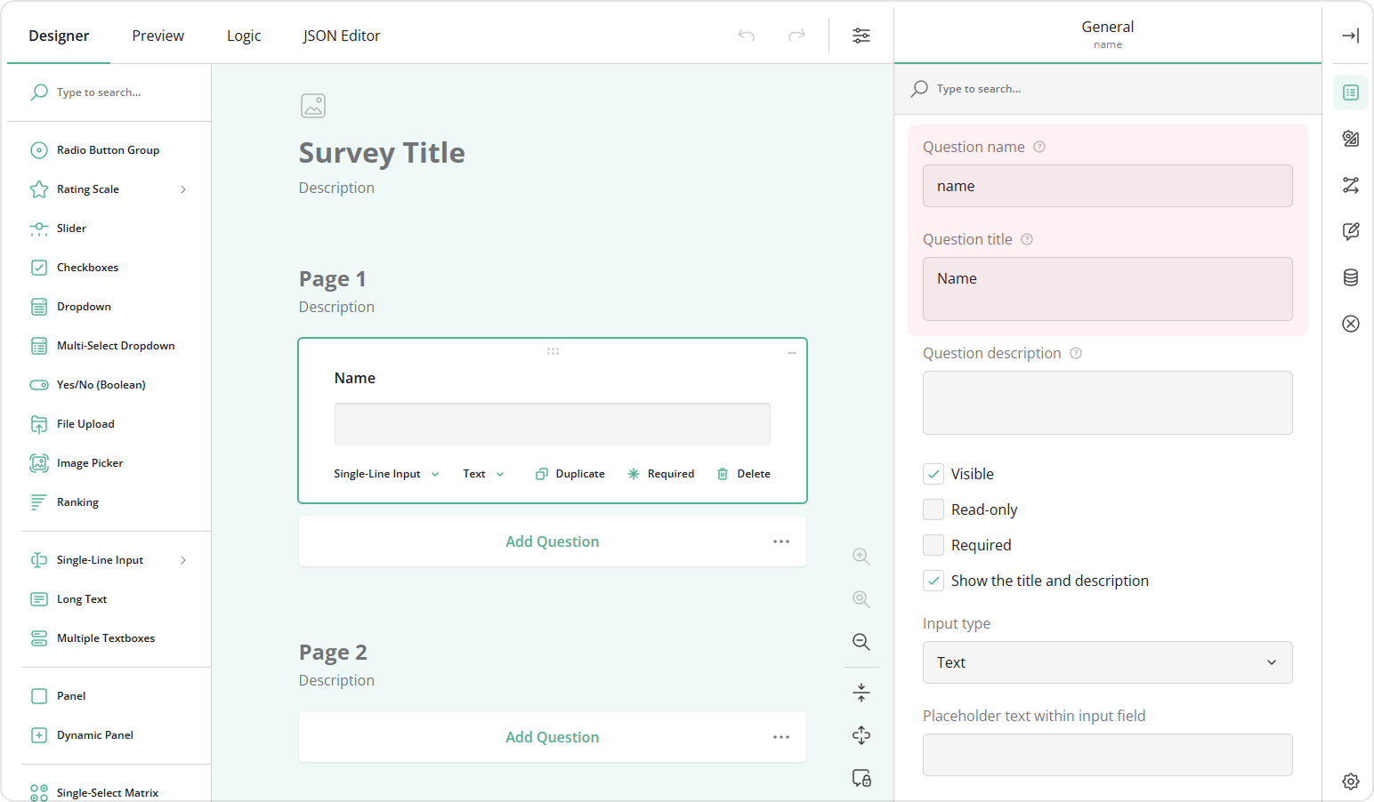The height and width of the screenshot is (802, 1374).
Task: Open the JSON Editor tab
Action: (341, 36)
